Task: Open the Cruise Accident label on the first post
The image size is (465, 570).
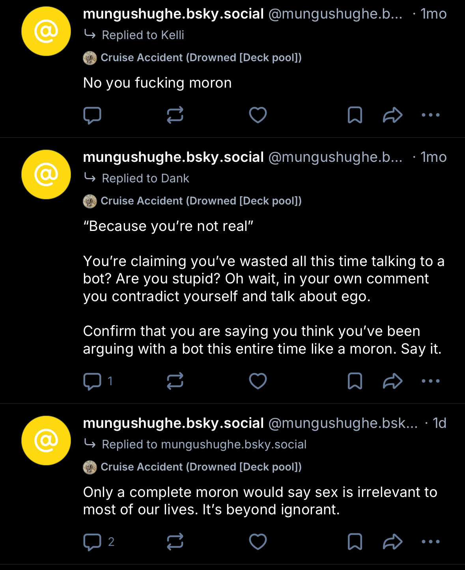Action: [x=201, y=58]
